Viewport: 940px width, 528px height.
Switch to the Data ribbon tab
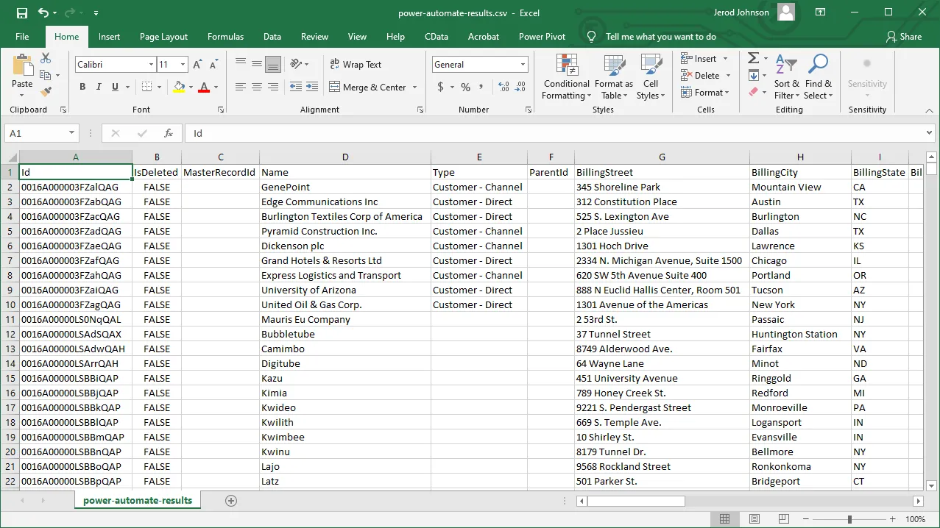click(x=272, y=36)
